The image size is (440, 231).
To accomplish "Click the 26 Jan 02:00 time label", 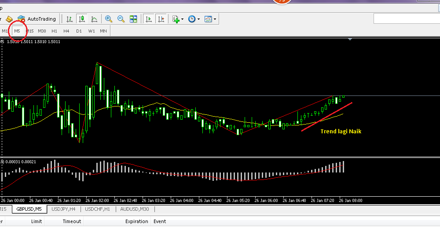I will [x=97, y=200].
